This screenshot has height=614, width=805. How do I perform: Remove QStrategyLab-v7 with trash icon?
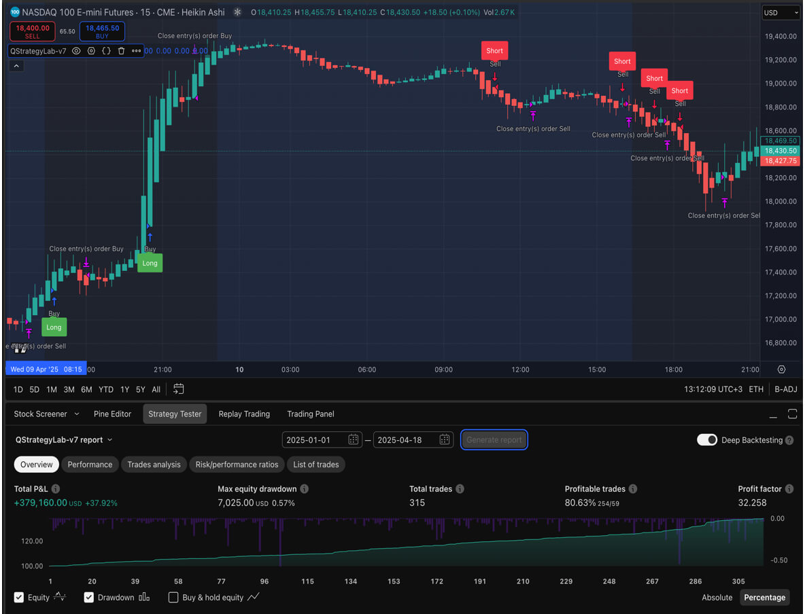point(121,51)
